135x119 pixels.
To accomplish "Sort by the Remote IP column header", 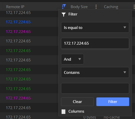I will pyautogui.click(x=15, y=7).
